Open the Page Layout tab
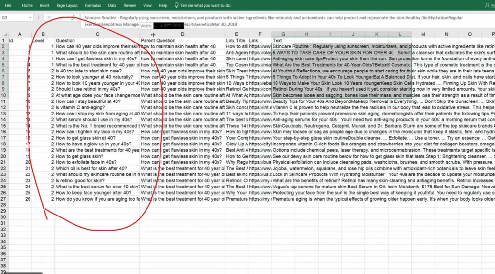This screenshot has height=274, width=495. click(67, 5)
